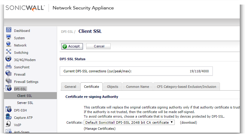Screen dimensions: 245x138
Task: Click the Network globe icon
Action: (9, 44)
